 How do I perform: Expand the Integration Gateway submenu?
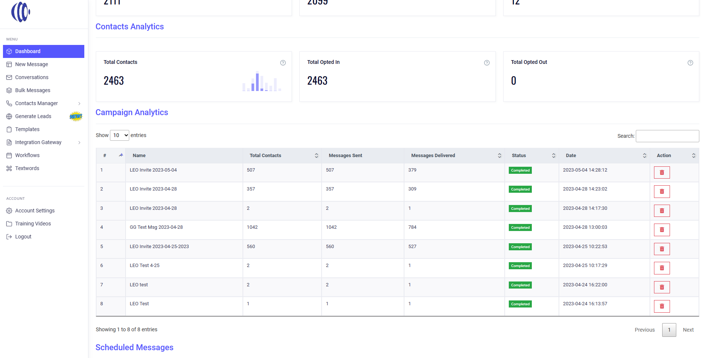(x=79, y=143)
